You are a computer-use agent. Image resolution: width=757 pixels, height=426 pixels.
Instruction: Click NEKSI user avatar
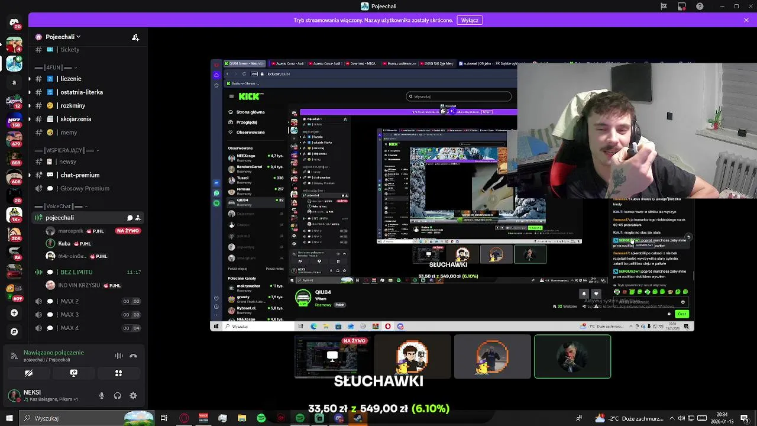tap(14, 395)
